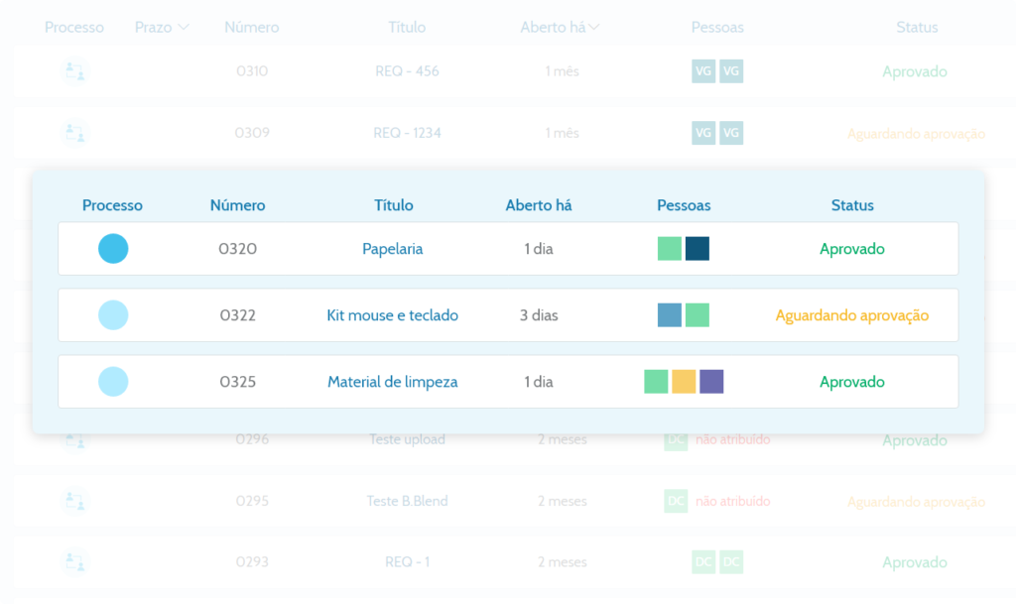Click the process icon in row 0293
Screen dimensions: 1016x604
click(x=74, y=562)
